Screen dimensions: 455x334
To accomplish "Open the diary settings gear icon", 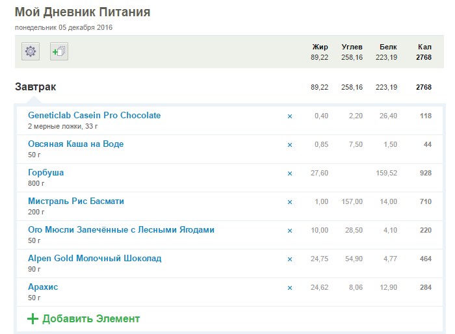I will 31,51.
